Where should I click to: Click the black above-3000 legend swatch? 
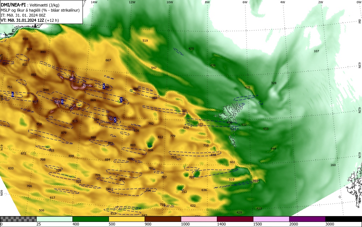coord(344,219)
